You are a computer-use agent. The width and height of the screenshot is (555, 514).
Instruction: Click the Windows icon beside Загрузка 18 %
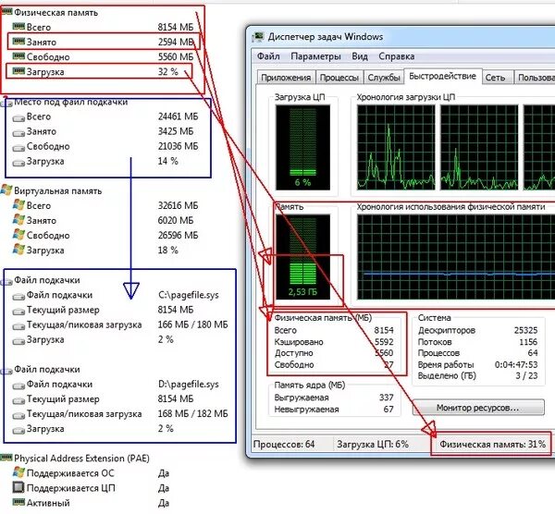point(18,250)
